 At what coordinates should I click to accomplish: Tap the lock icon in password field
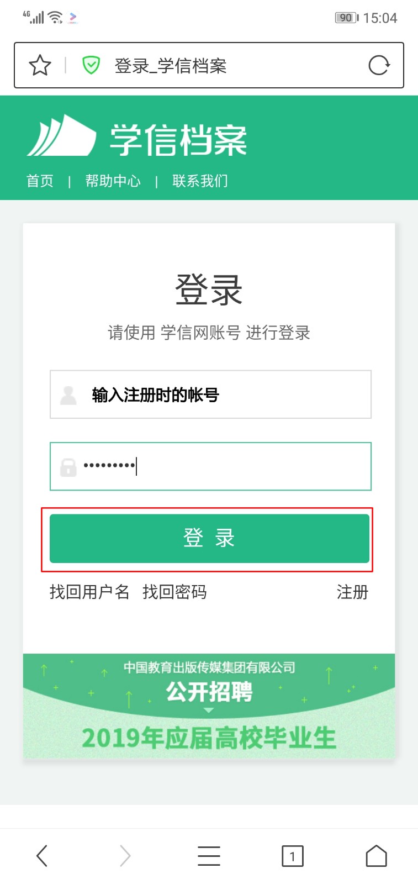click(x=68, y=467)
